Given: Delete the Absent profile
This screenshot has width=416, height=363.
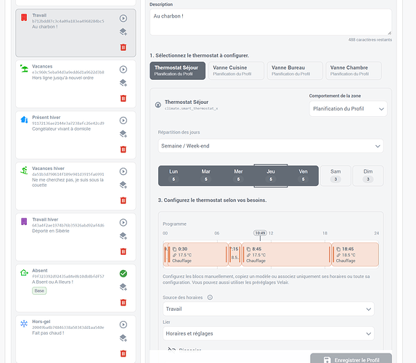Looking at the screenshot, I should point(123,303).
